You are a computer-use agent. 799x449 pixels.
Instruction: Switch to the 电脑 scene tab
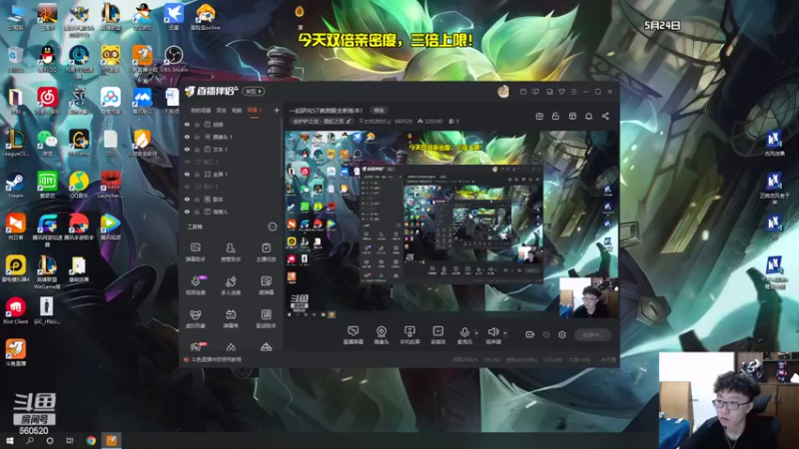click(237, 110)
